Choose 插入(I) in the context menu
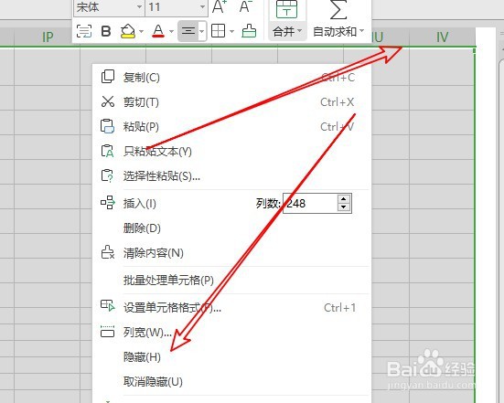The width and height of the screenshot is (504, 403). click(140, 203)
